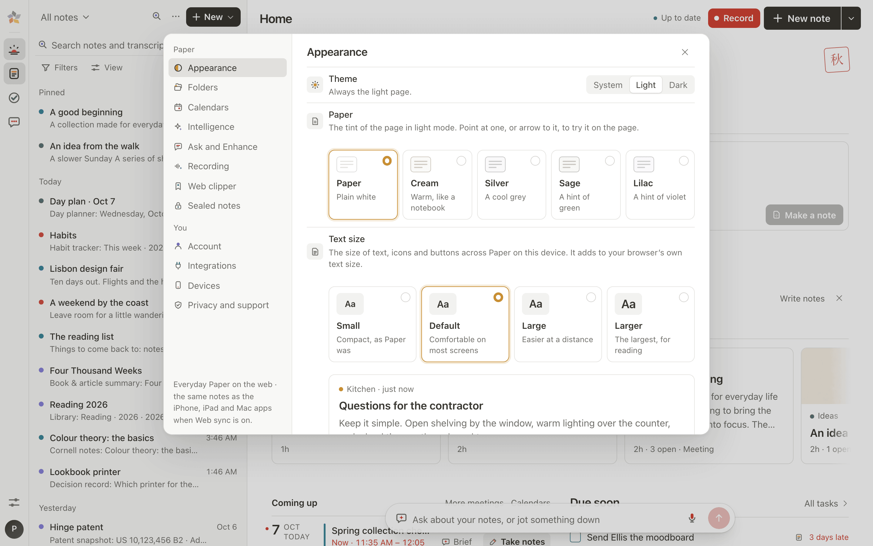Click the Take notes button
The image size is (873, 546).
pos(517,541)
